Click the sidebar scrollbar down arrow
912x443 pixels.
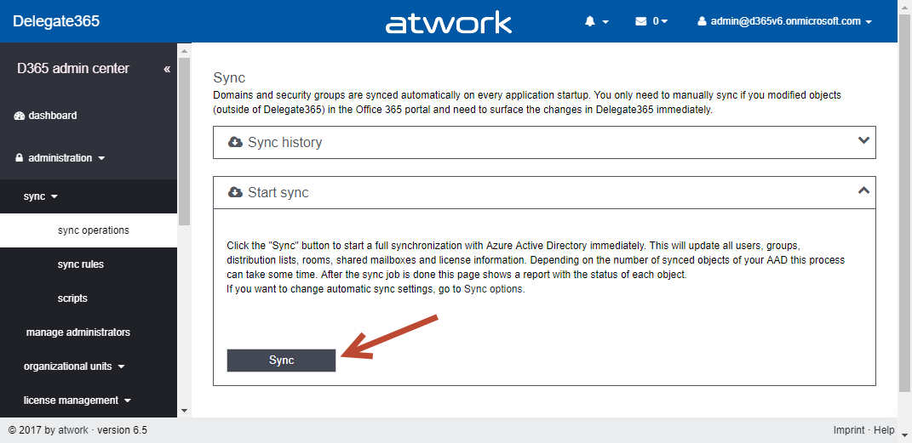pos(185,411)
